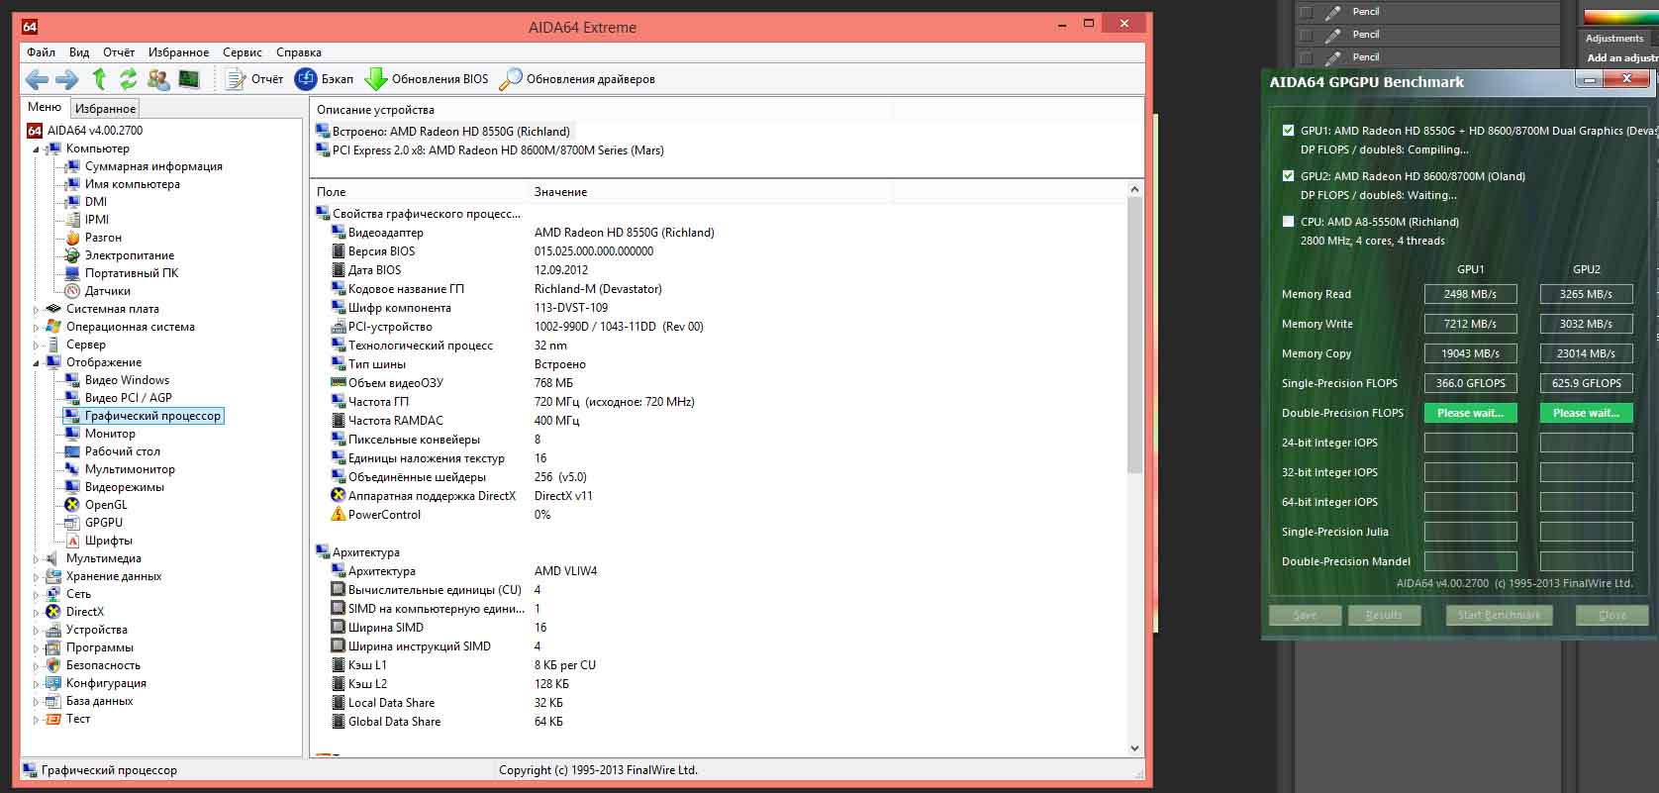Click the Безопасность shield icon
The width and height of the screenshot is (1659, 793).
[x=53, y=665]
